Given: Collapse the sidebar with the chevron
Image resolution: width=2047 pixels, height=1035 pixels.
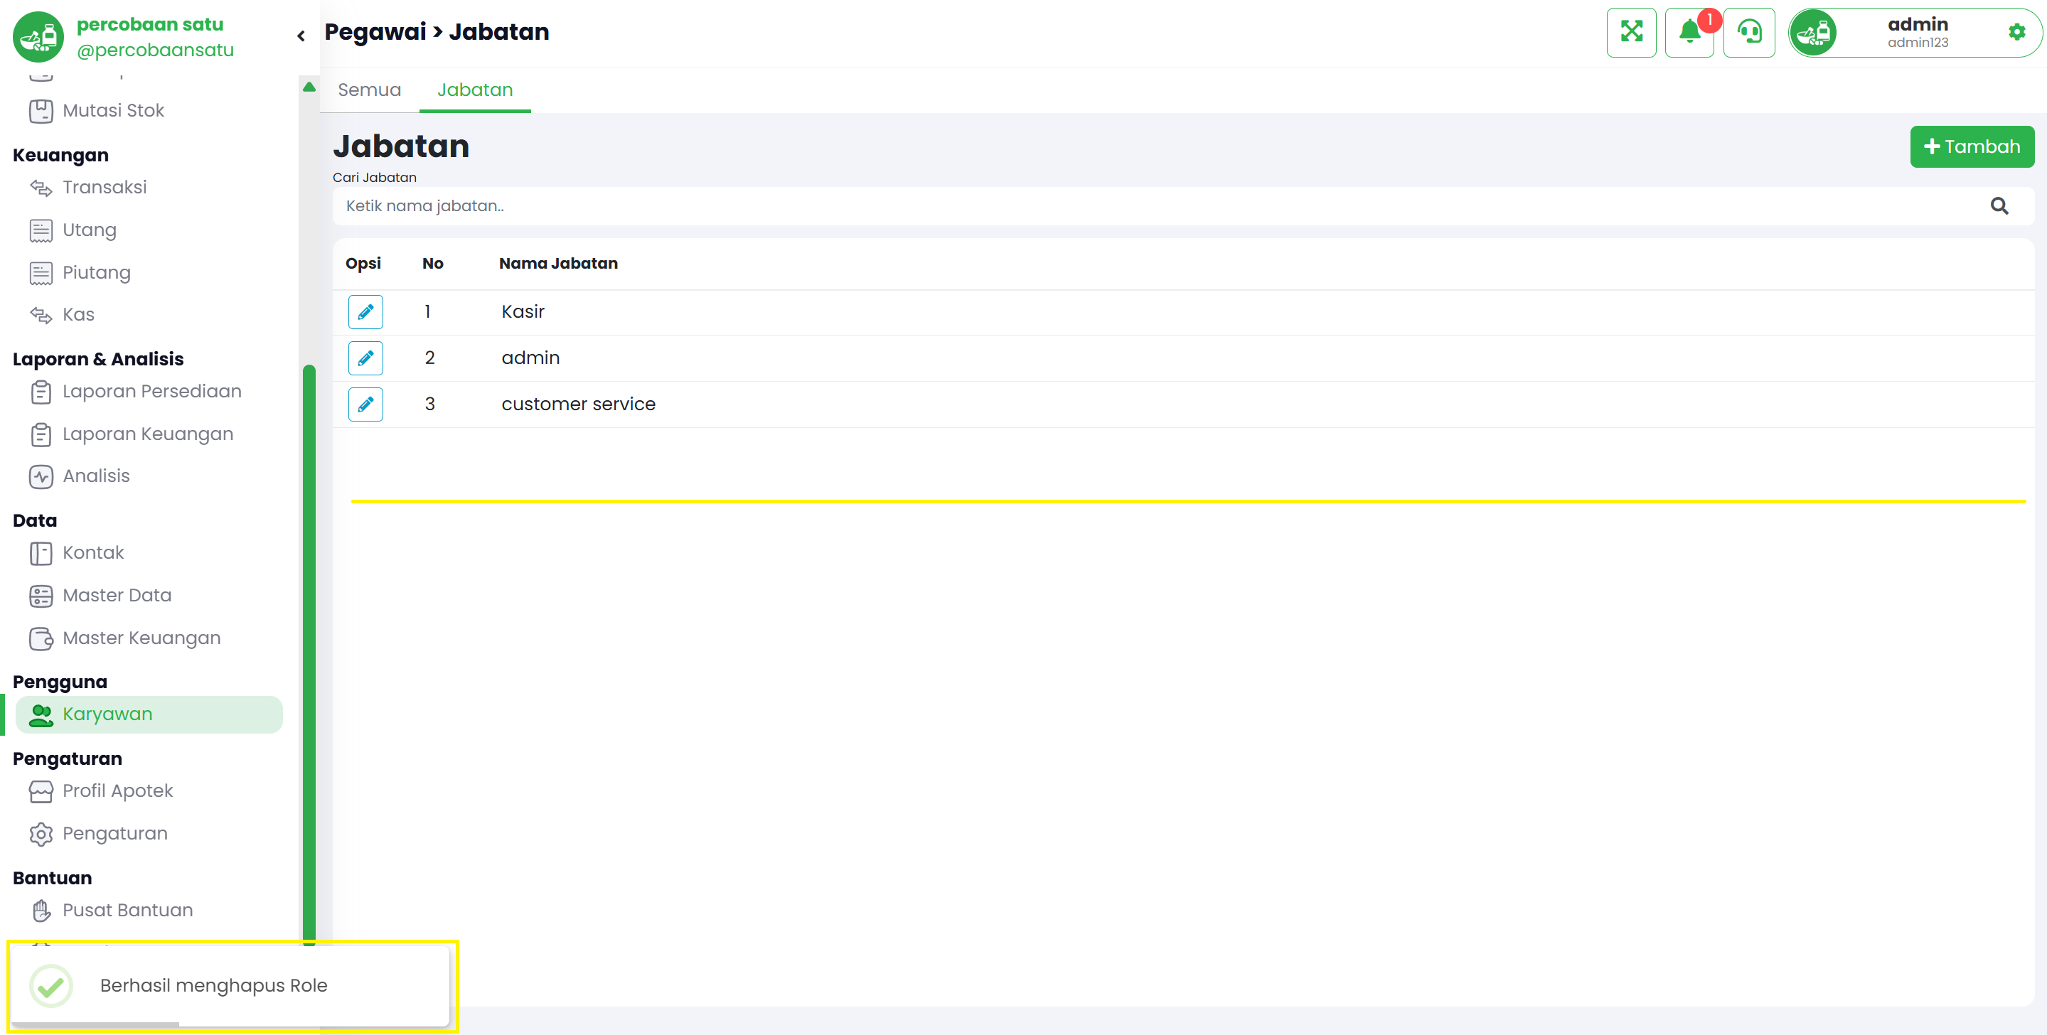Looking at the screenshot, I should 301,36.
